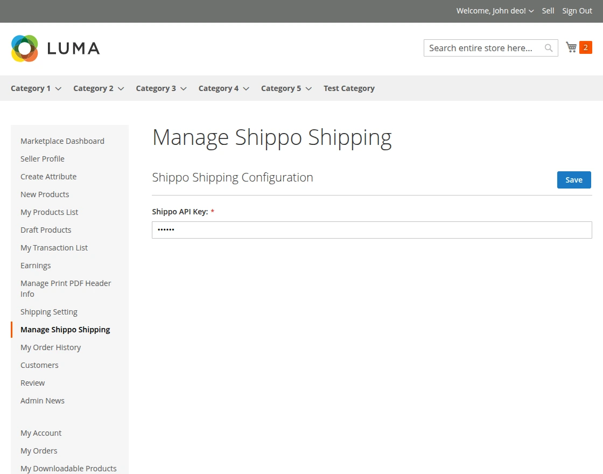This screenshot has width=603, height=474.
Task: Click the search magnifier icon
Action: point(549,48)
